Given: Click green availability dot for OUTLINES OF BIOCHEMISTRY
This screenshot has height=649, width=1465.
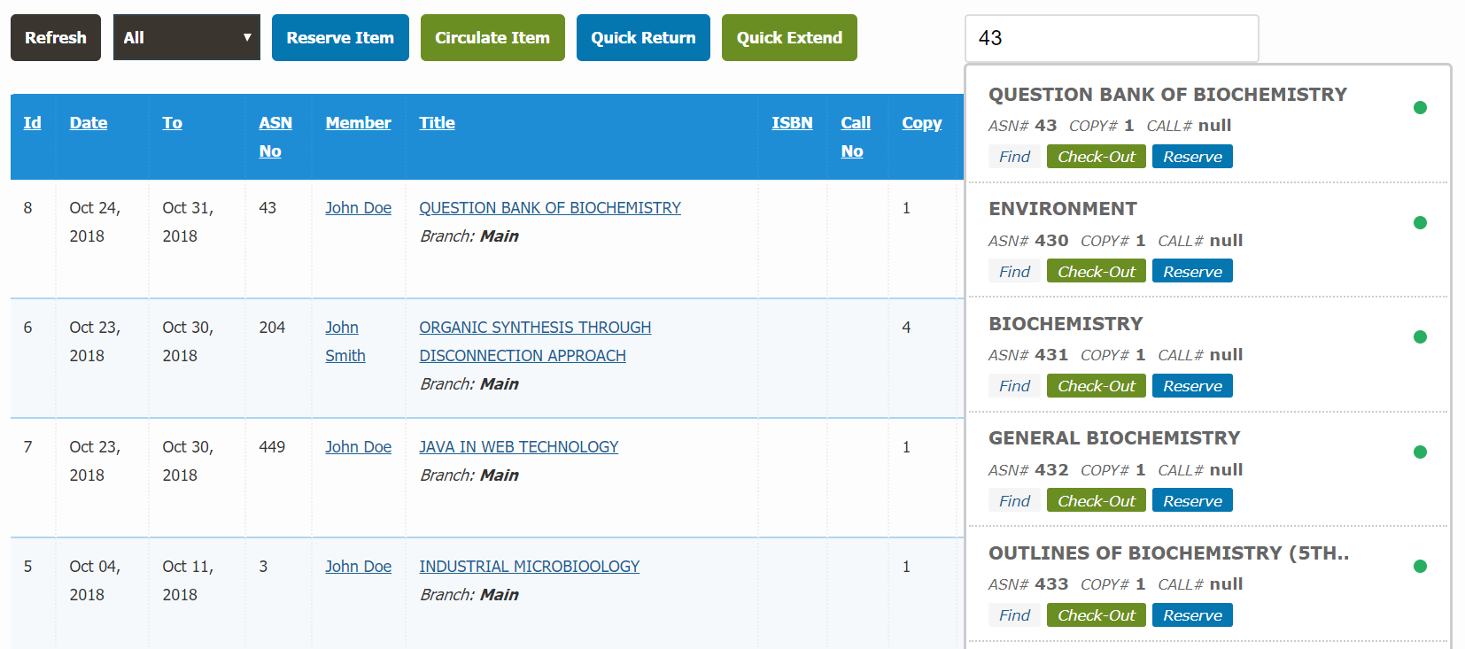Looking at the screenshot, I should coord(1420,566).
